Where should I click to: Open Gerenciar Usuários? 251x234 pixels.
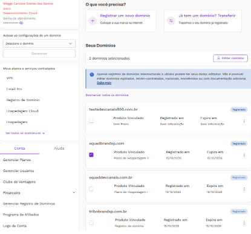pyautogui.click(x=18, y=171)
